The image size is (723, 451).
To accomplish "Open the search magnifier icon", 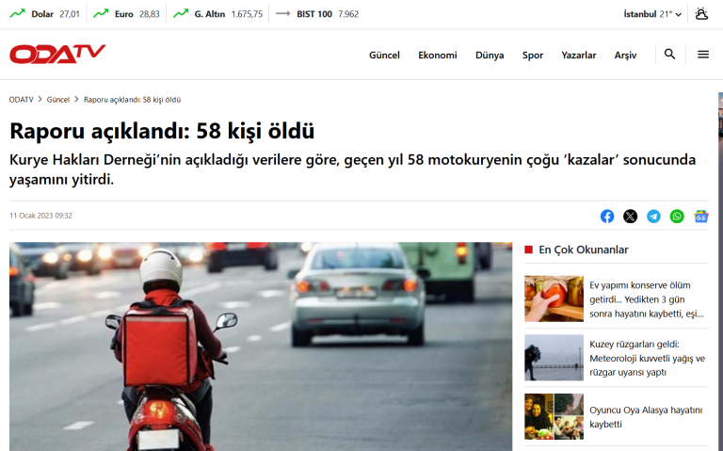I will (x=669, y=55).
